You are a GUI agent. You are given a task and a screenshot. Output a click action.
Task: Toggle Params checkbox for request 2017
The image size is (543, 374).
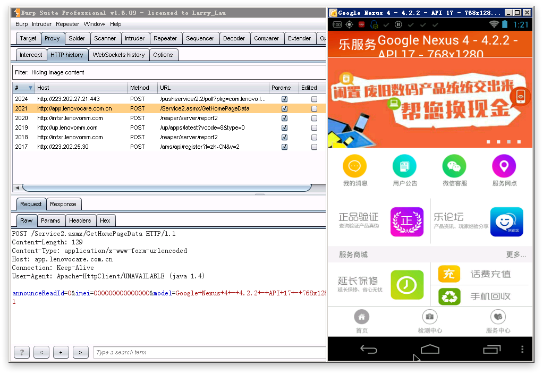coord(284,147)
